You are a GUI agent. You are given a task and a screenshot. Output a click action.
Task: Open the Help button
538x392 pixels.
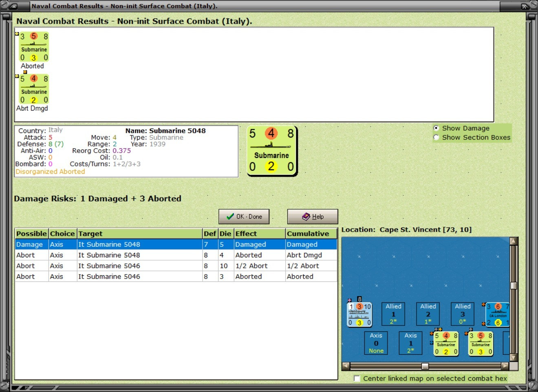[x=313, y=217]
